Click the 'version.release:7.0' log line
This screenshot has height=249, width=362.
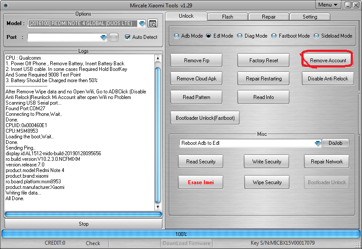25,165
